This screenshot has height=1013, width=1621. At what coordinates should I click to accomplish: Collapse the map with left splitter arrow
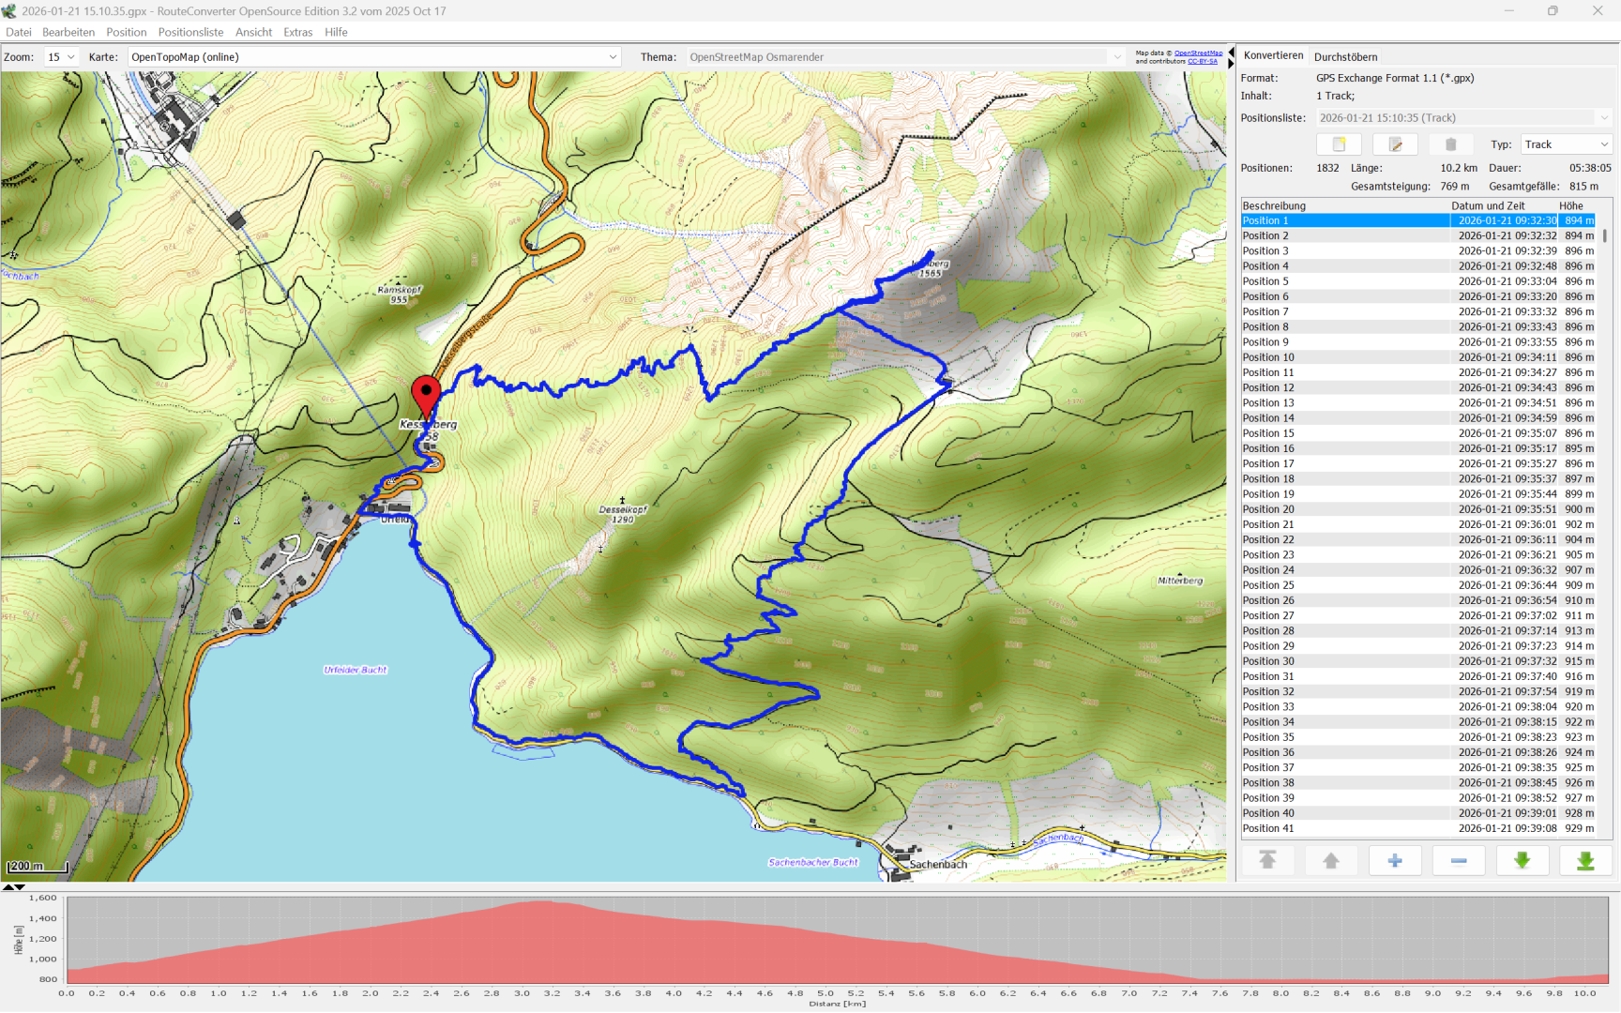1231,53
